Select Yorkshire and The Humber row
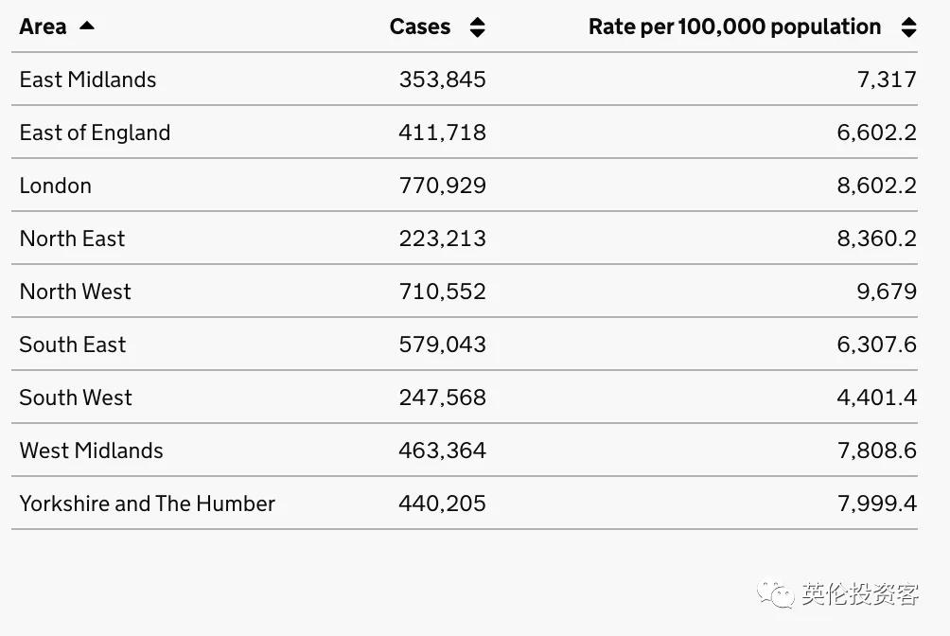950x636 pixels. [147, 503]
